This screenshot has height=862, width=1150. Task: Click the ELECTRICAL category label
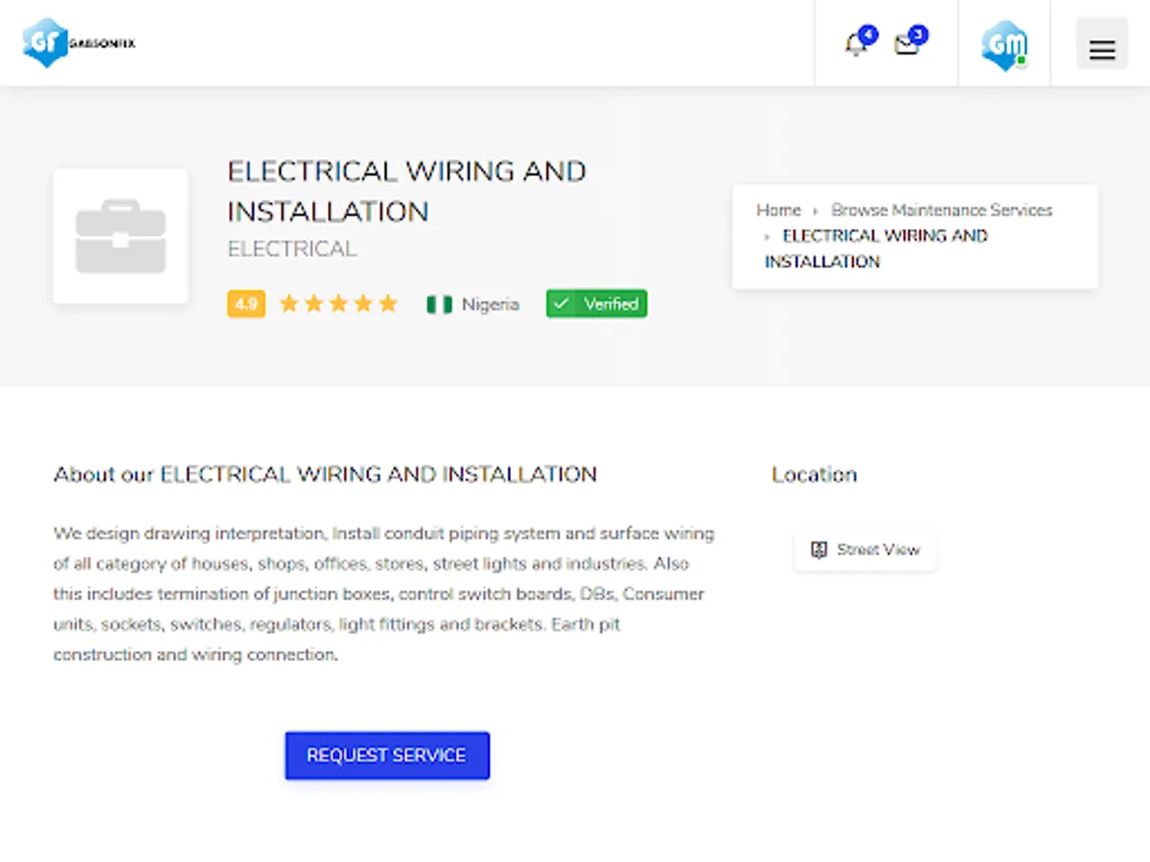291,249
